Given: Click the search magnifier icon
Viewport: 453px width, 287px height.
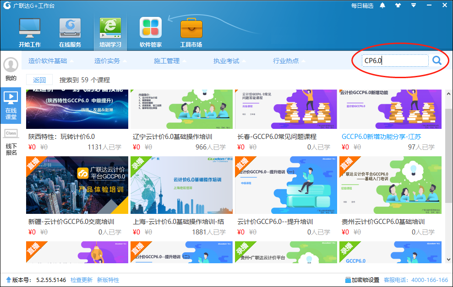Looking at the screenshot, I should (437, 60).
